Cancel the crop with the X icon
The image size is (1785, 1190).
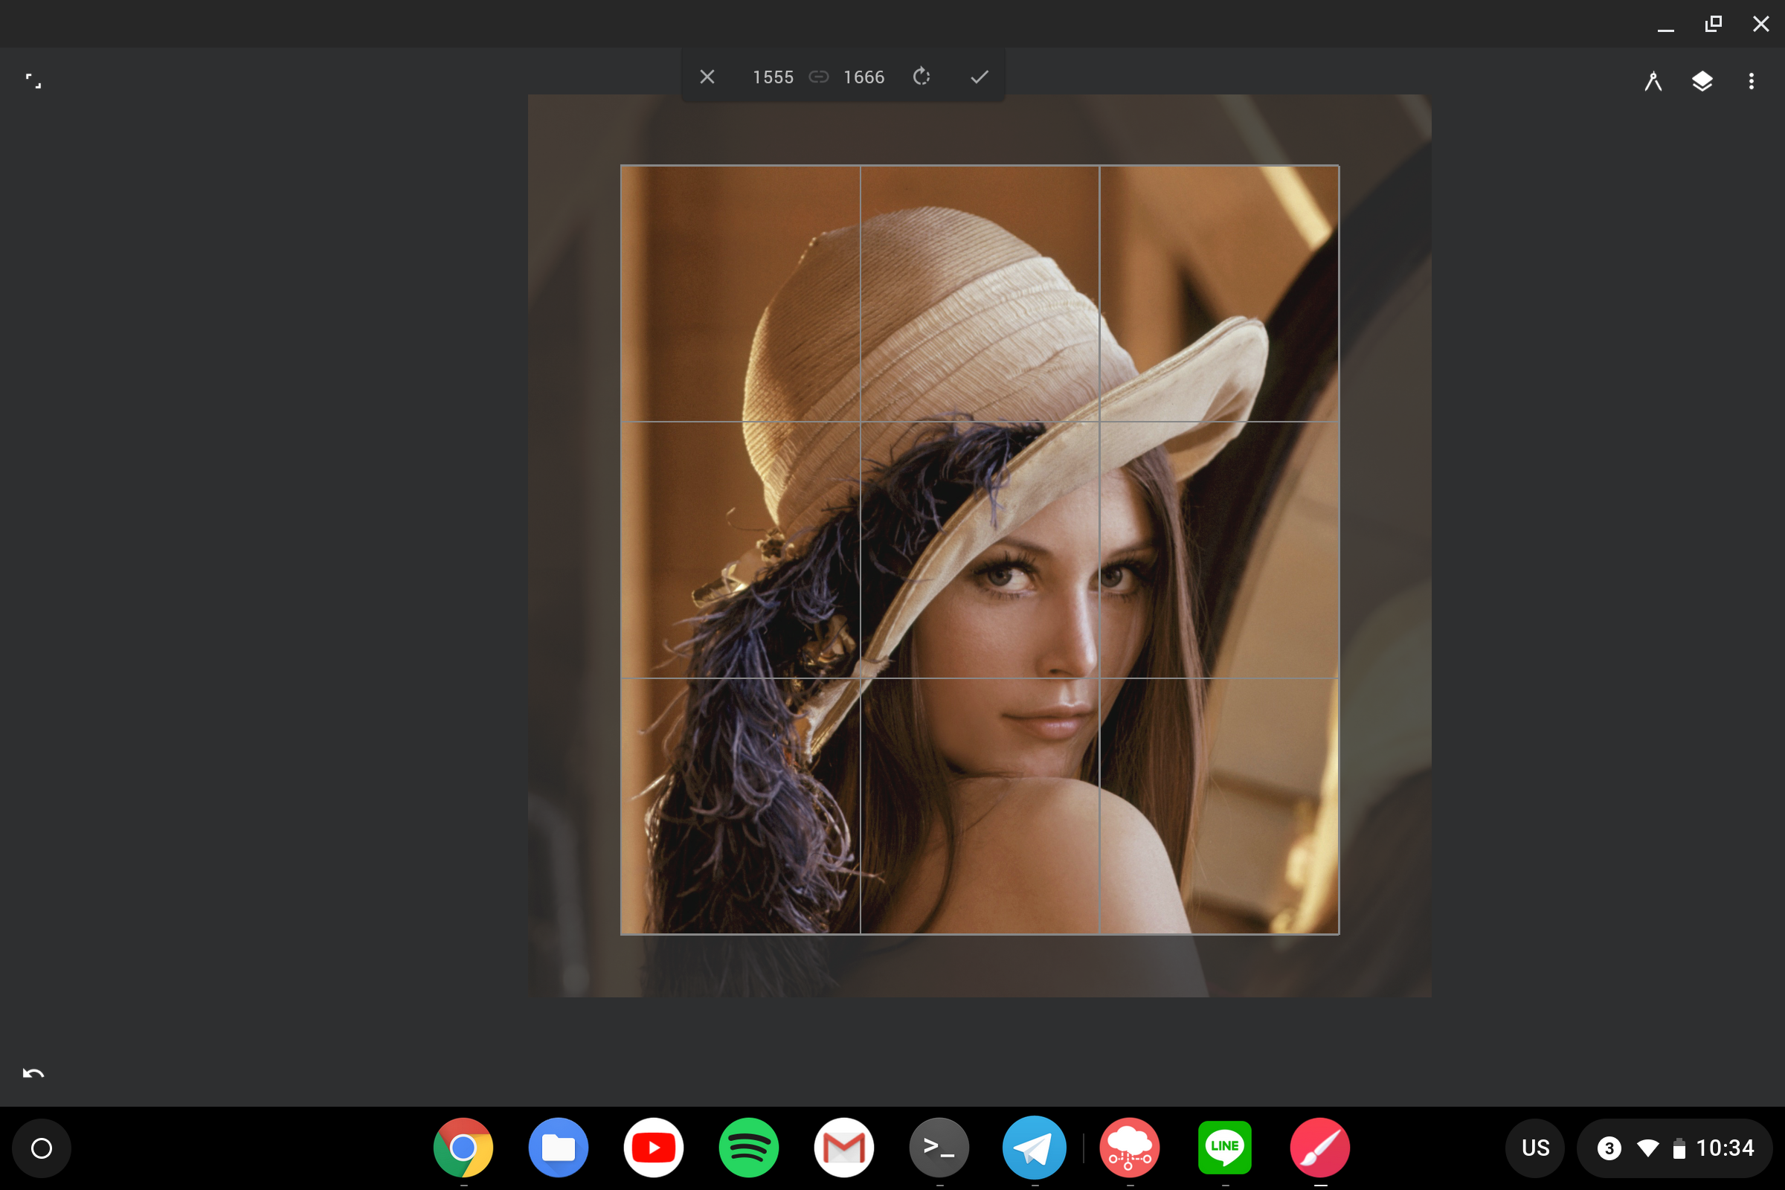coord(707,77)
